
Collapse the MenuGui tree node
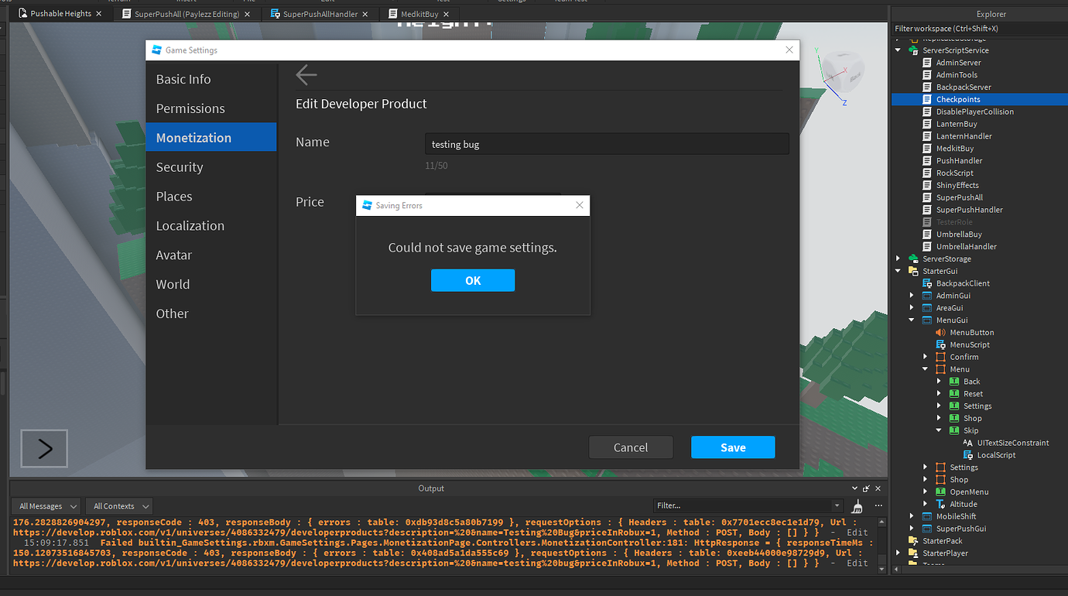(912, 320)
